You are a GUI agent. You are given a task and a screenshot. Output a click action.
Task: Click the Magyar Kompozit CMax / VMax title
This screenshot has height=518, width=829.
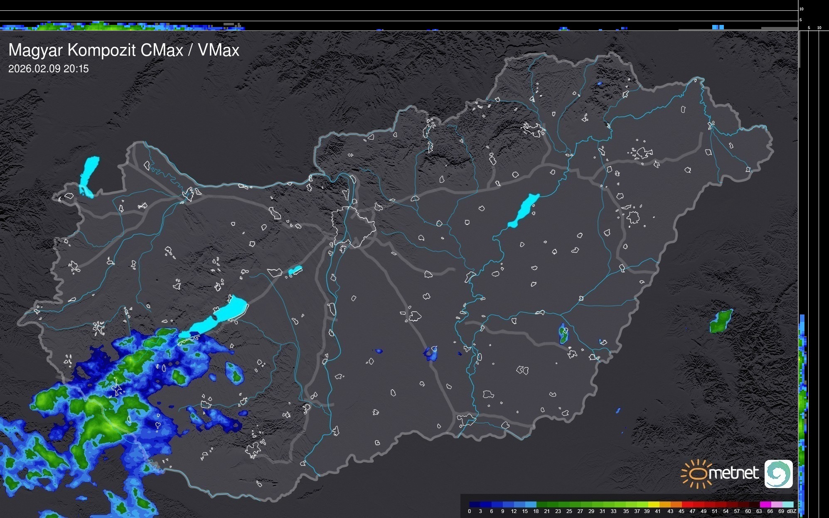tap(124, 50)
